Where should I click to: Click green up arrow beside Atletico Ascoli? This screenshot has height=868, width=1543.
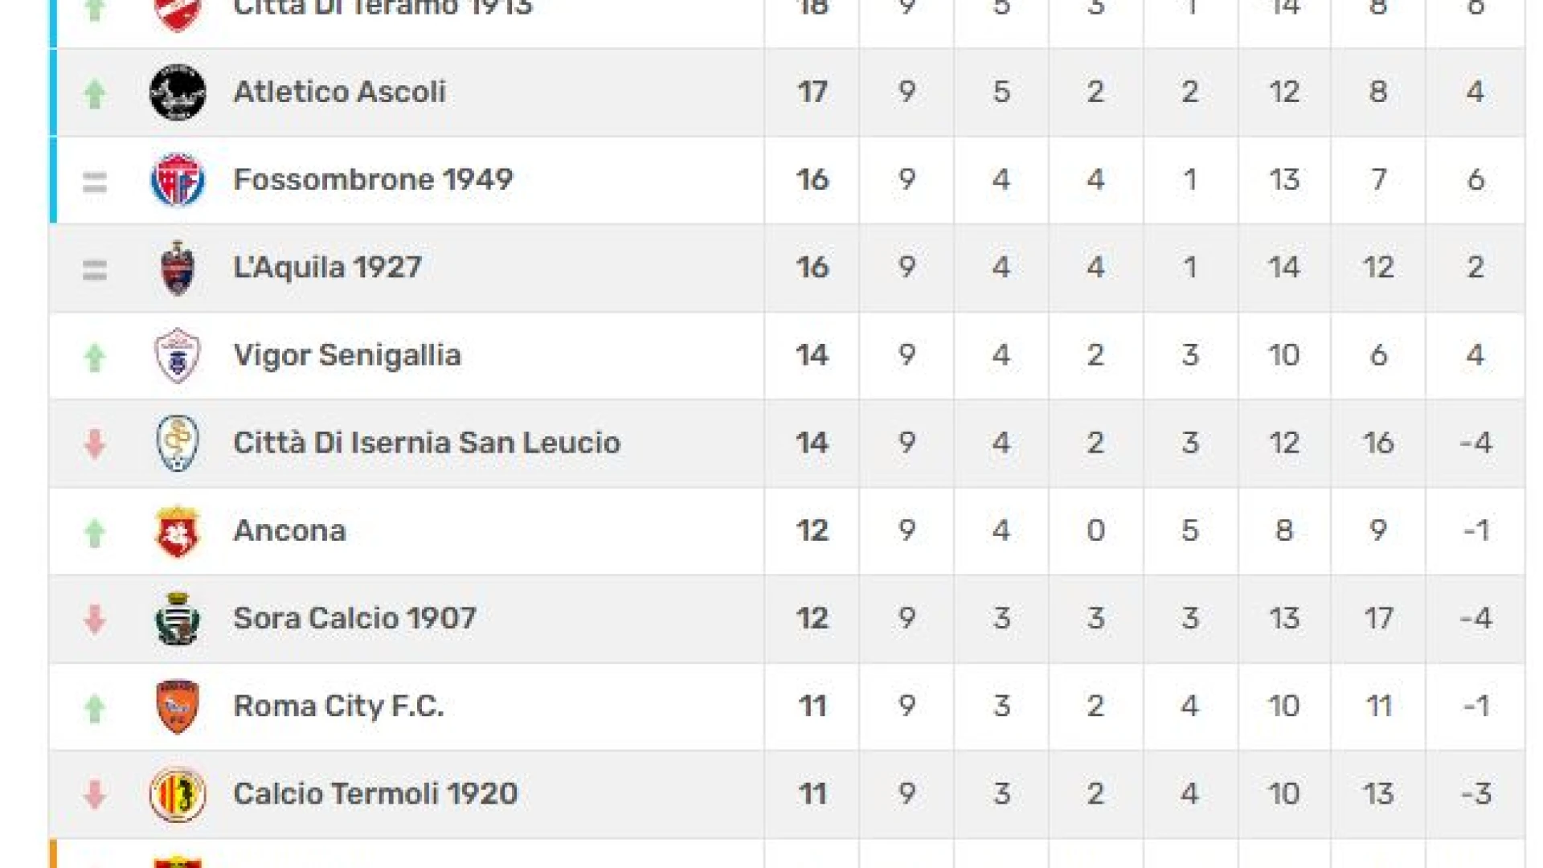95,94
